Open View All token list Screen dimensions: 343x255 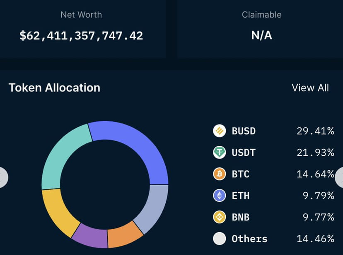pos(310,88)
